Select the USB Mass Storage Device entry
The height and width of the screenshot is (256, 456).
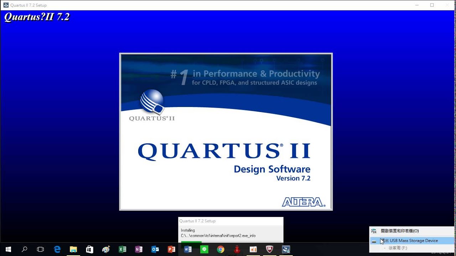pyautogui.click(x=412, y=241)
